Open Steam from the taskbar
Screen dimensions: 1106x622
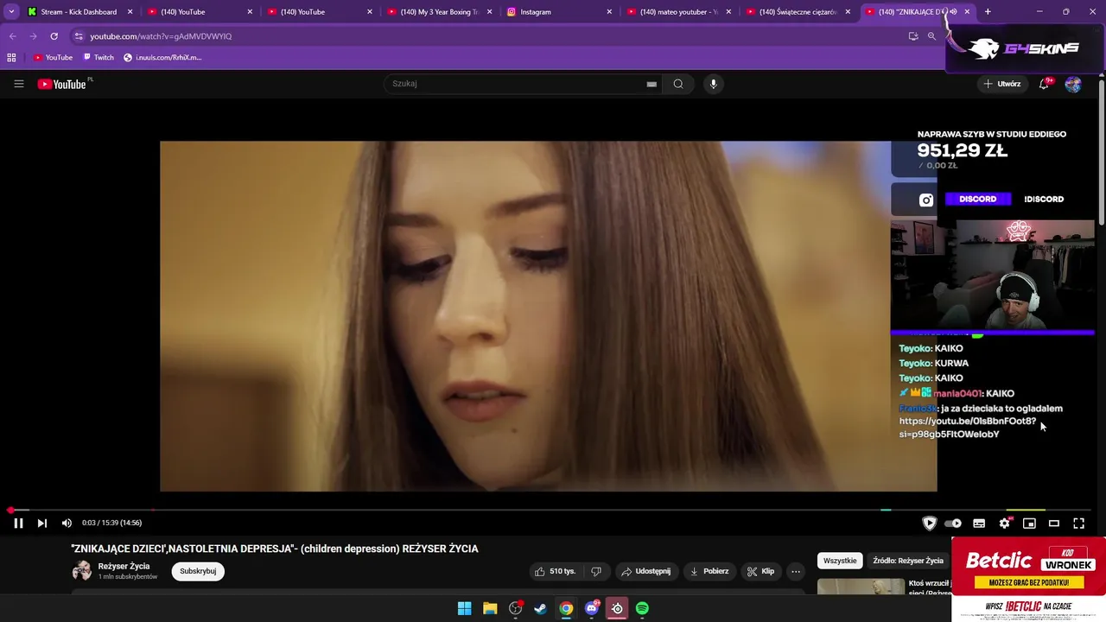[x=540, y=608]
